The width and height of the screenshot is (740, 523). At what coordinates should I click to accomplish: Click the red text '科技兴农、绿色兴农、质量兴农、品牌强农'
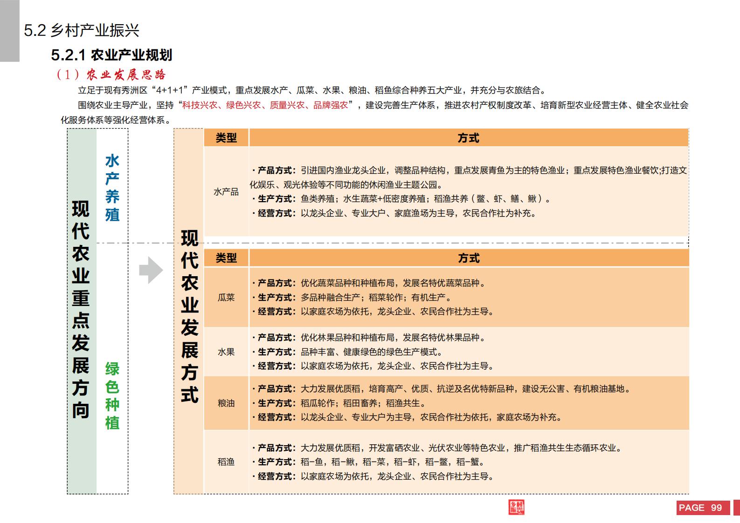click(x=265, y=105)
